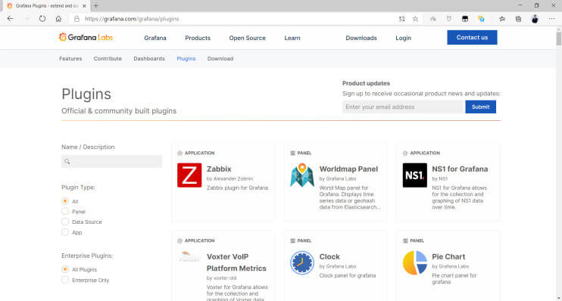Image resolution: width=562 pixels, height=301 pixels.
Task: Go back with browser back arrow
Action: click(10, 19)
